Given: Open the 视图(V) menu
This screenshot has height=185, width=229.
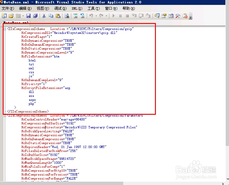Looking at the screenshot, I should coord(43,8).
